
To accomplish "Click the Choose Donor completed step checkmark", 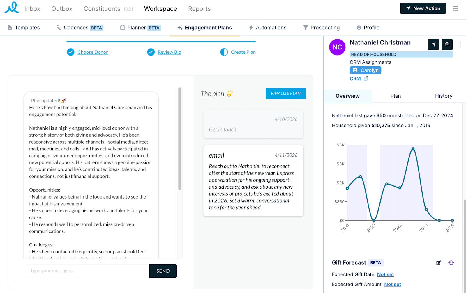I will pos(70,52).
